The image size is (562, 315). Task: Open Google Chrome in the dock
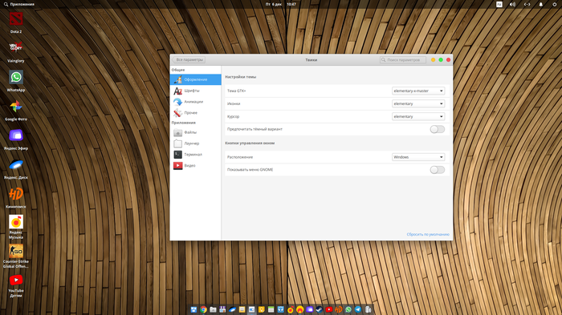point(203,309)
